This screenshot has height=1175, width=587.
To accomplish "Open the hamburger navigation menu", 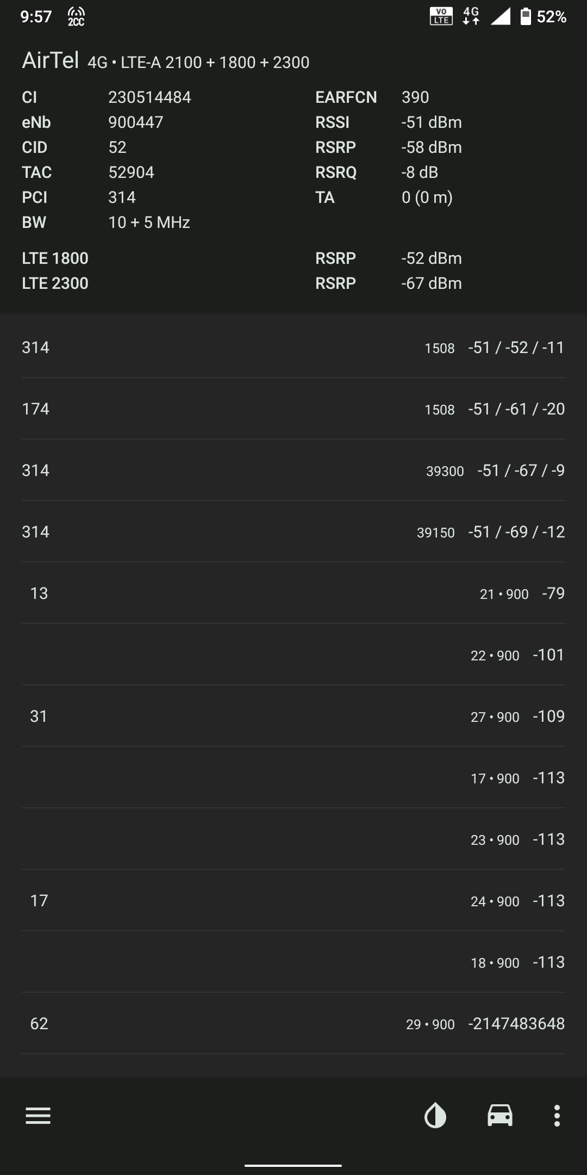I will coord(38,1116).
